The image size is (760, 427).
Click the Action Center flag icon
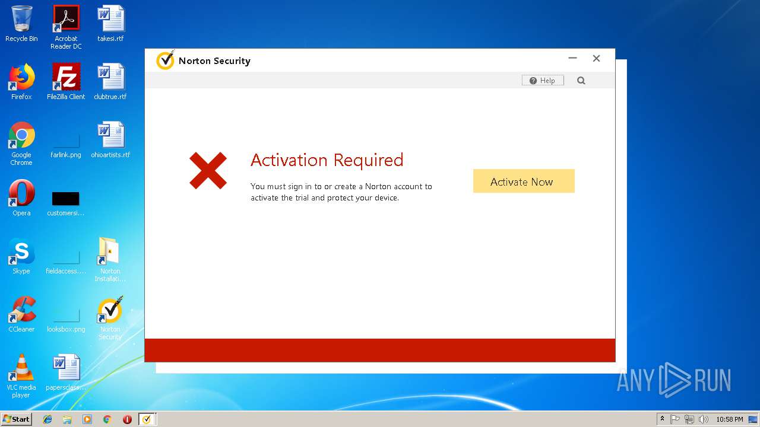pyautogui.click(x=675, y=419)
